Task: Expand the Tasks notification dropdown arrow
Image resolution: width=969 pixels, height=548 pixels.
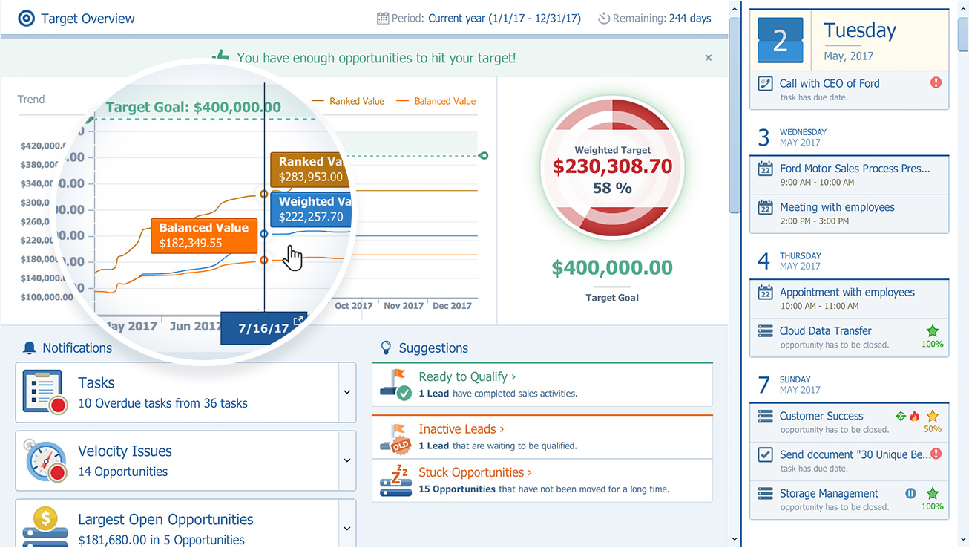Action: pos(346,392)
